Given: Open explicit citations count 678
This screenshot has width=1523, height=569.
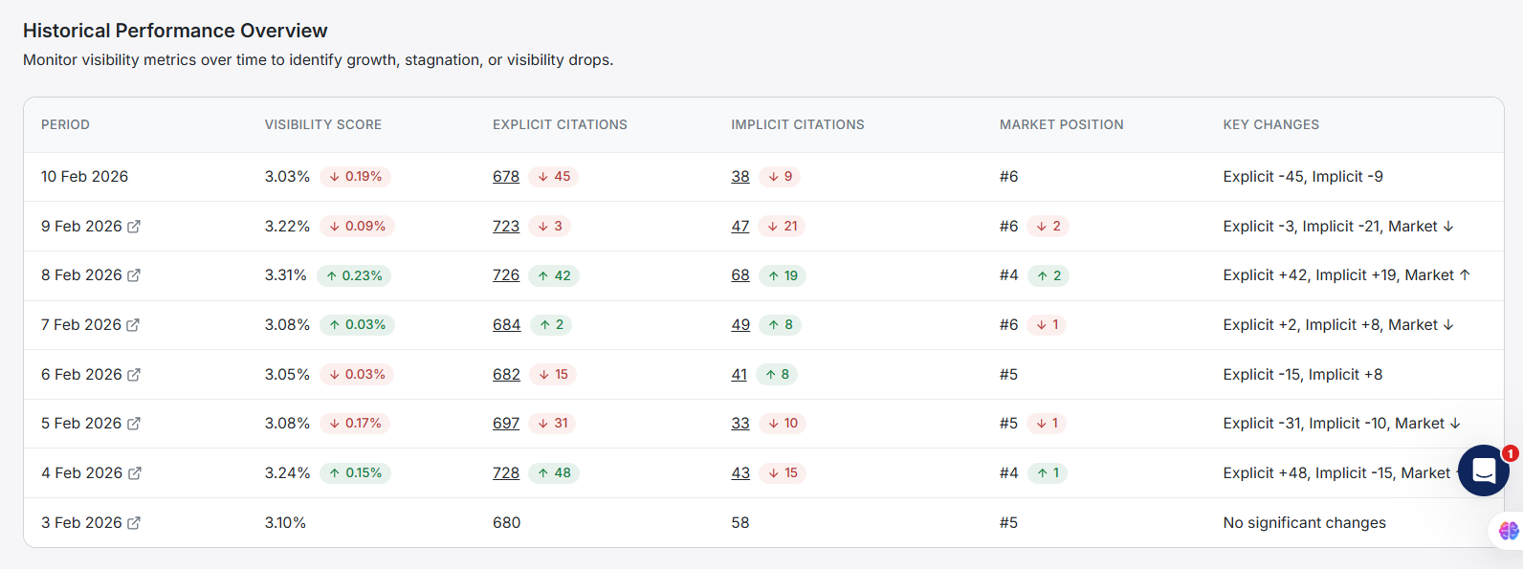Looking at the screenshot, I should click(x=506, y=177).
